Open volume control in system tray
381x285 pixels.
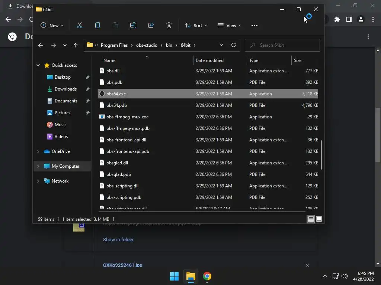click(345, 276)
